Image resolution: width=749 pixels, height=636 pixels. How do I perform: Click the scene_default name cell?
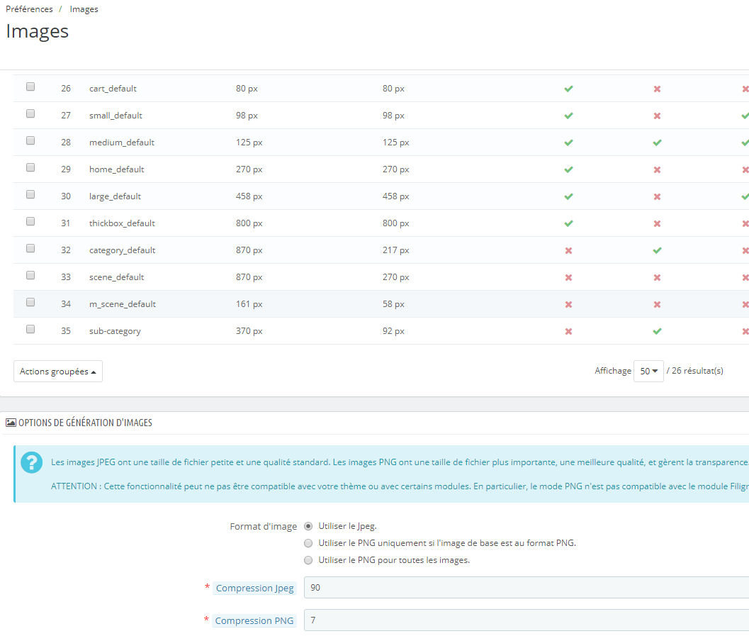click(x=116, y=277)
